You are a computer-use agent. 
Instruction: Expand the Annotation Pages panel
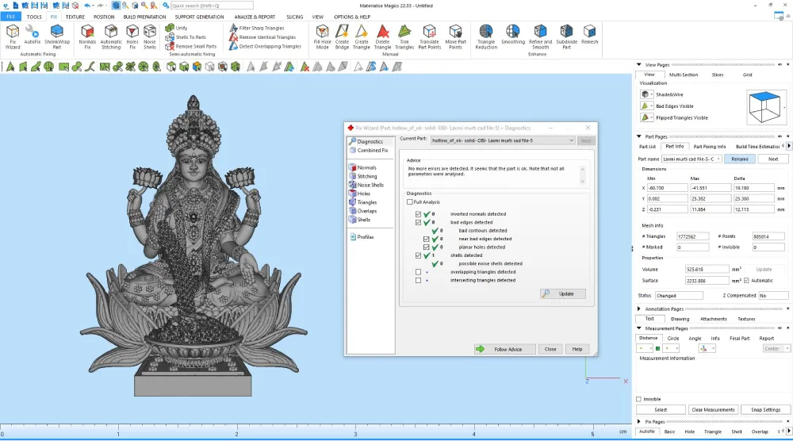click(x=638, y=309)
